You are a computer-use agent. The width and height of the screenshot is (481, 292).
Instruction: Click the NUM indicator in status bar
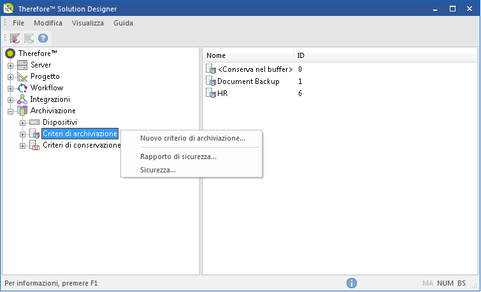(x=445, y=283)
